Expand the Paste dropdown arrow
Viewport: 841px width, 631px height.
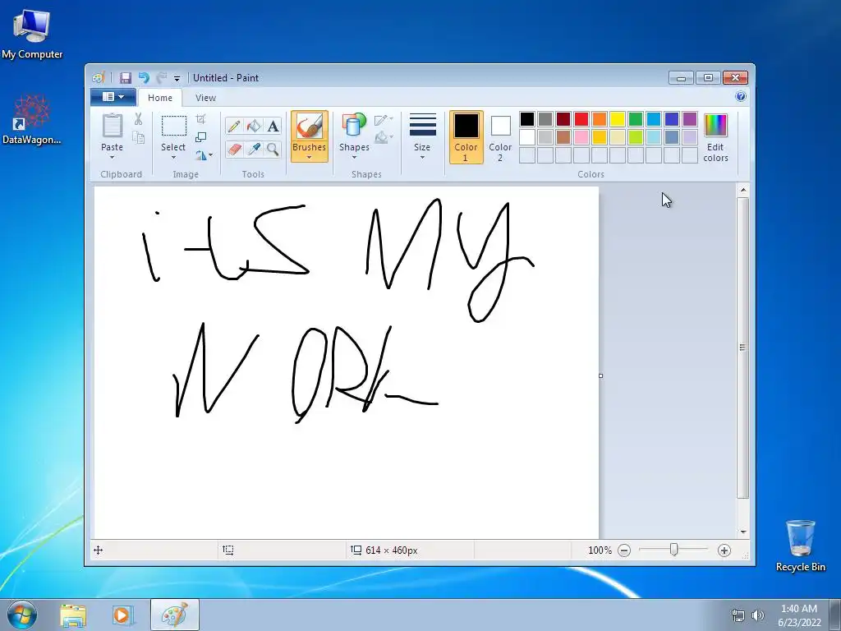pos(112,158)
